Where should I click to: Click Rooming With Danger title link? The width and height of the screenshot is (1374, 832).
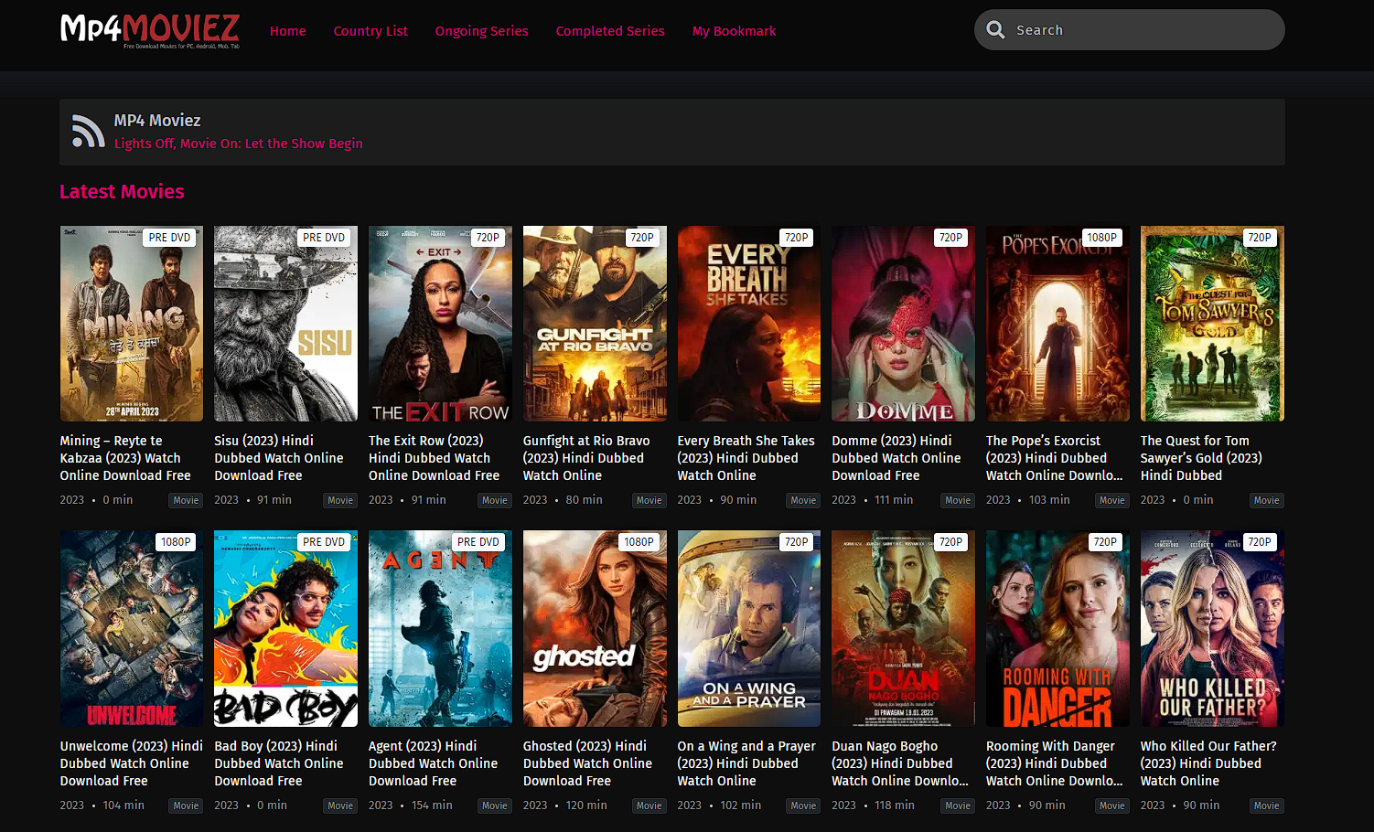coord(1054,763)
